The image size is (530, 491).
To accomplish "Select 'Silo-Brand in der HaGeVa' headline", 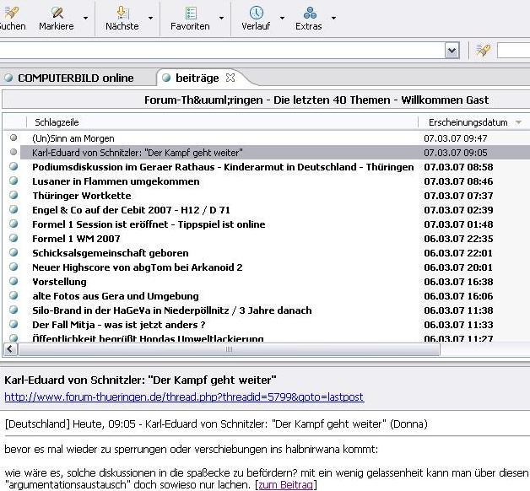I will [x=172, y=310].
